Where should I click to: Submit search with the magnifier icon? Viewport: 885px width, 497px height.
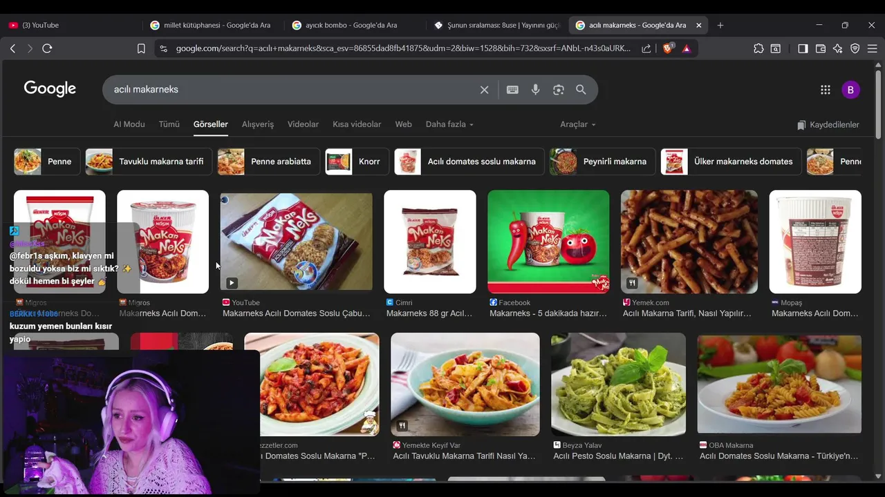[x=581, y=90]
